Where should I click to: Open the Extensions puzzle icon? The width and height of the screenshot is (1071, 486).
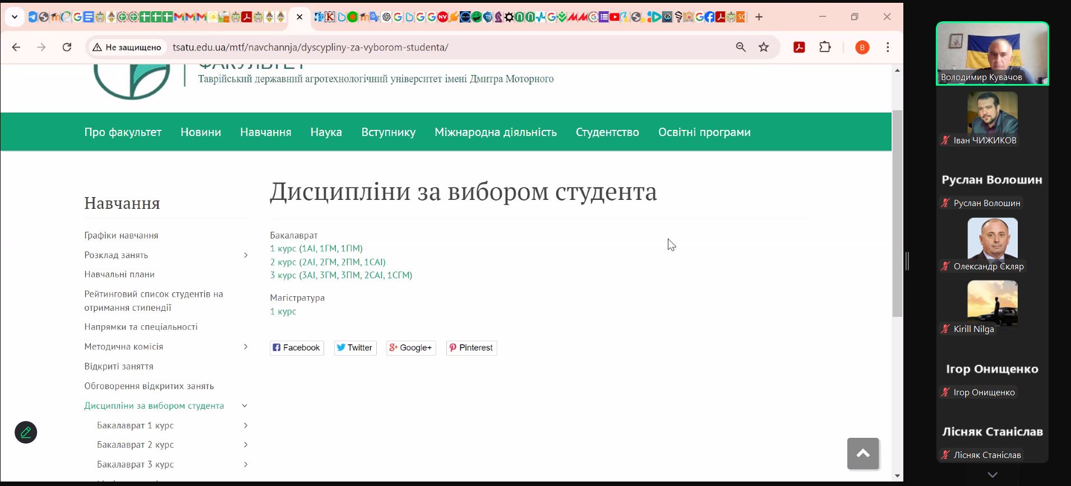click(x=825, y=47)
